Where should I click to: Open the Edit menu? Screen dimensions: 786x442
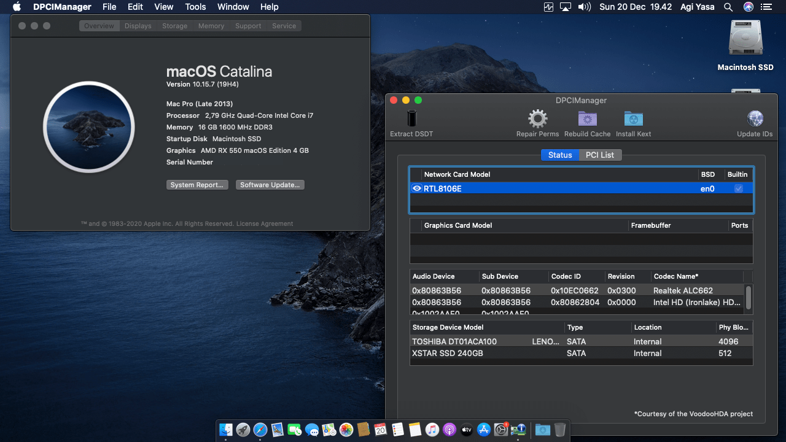[136, 7]
